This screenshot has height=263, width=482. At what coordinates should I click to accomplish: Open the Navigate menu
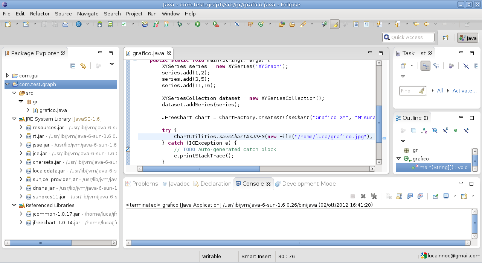coord(87,14)
